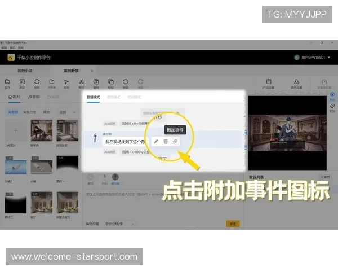
Task: Click the add chapter button in 章节列表
Action: pos(325,177)
